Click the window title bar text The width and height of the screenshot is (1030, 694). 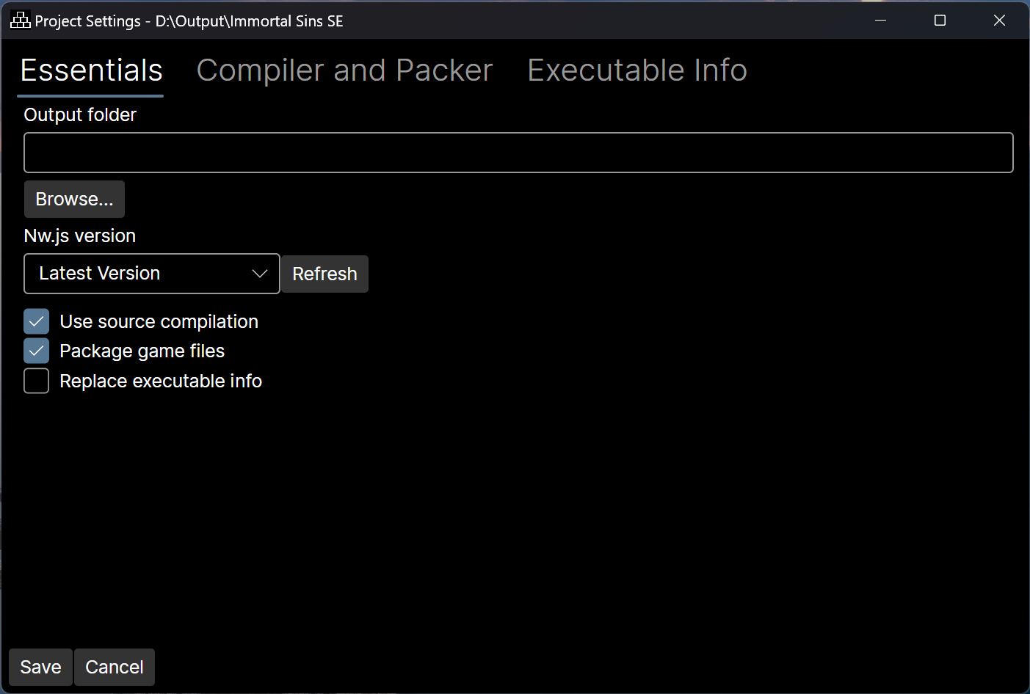pyautogui.click(x=189, y=21)
